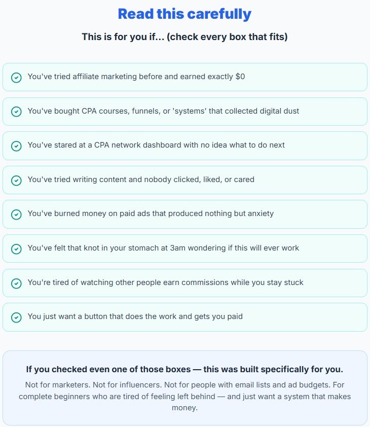Select the 'nothing but anxiety' list box
Viewport: 370px width, 427px height.
(185, 215)
